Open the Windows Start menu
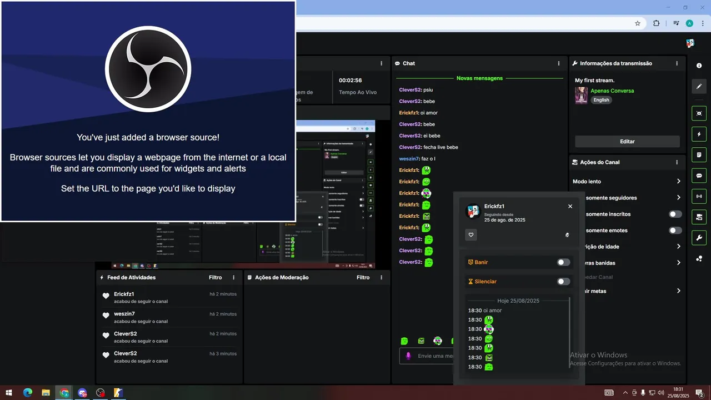Screen dimensions: 711x400 [x=9, y=392]
